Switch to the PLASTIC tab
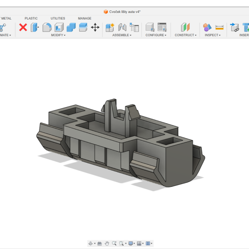Image resolution: width=249 pixels, height=249 pixels. tap(31, 18)
